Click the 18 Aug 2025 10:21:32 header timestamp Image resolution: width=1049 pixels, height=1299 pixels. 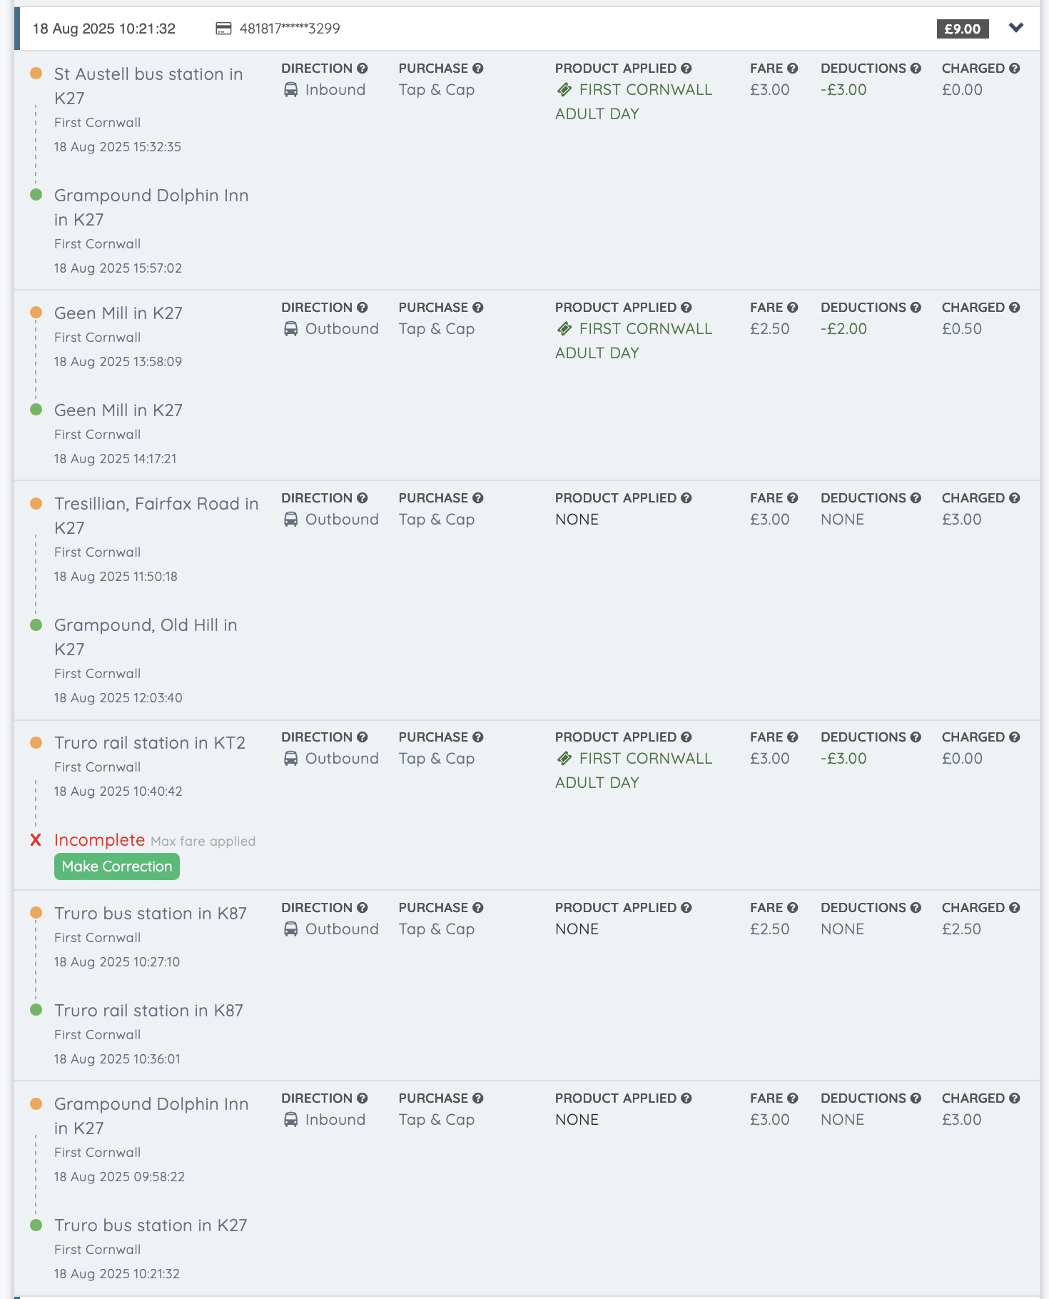coord(104,29)
